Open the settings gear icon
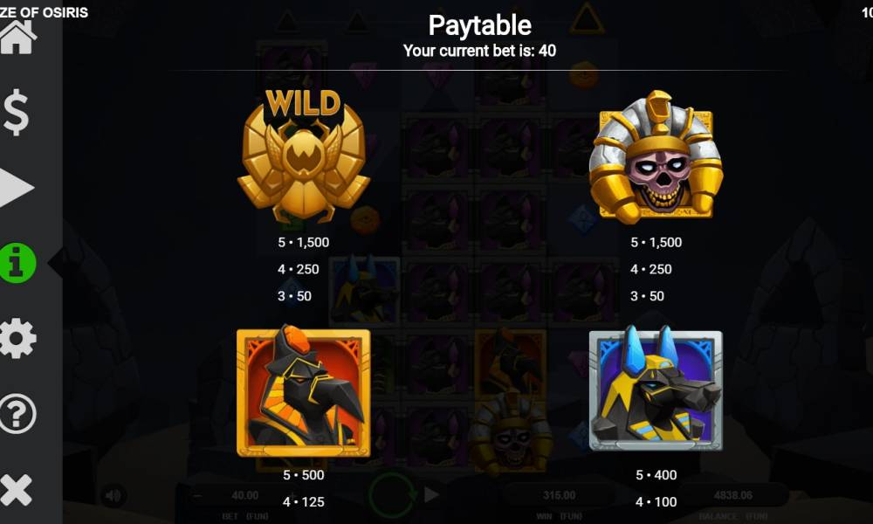Viewport: 873px width, 524px height. [17, 339]
